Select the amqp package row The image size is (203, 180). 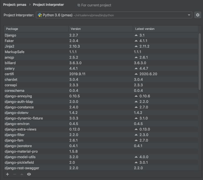click(101, 57)
